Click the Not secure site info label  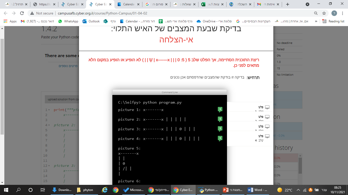[x=42, y=13]
